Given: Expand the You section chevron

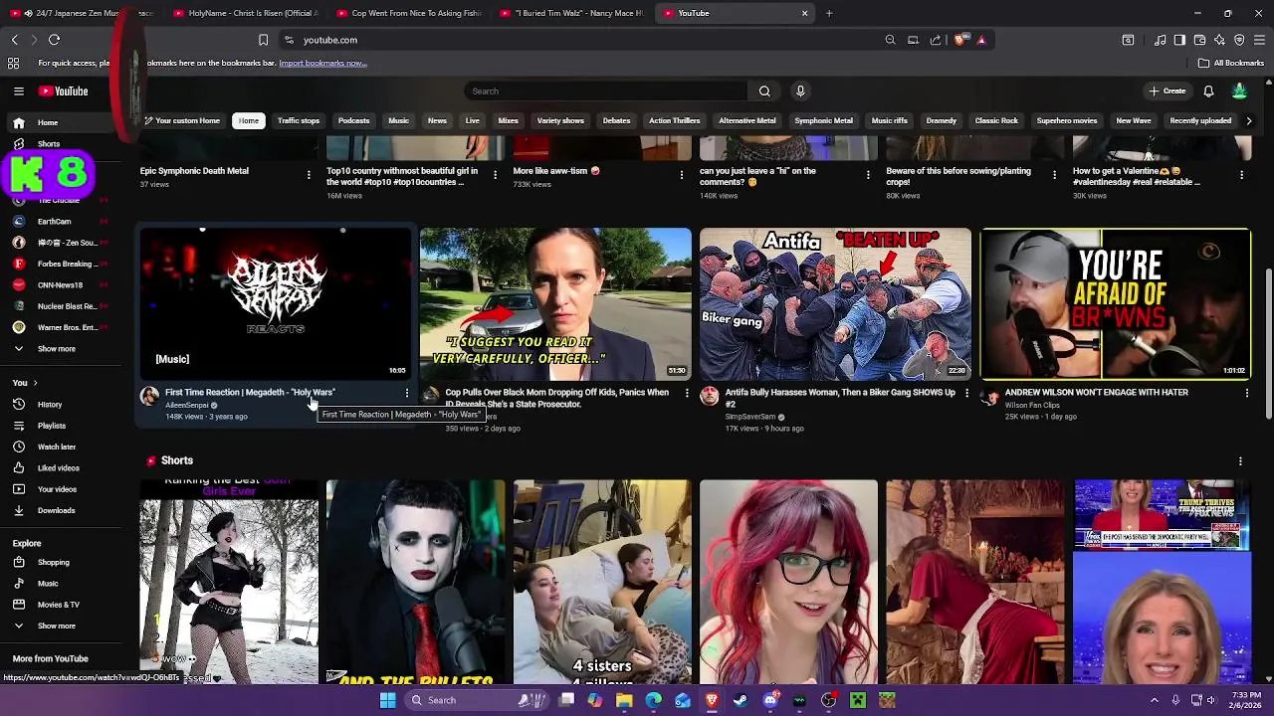Looking at the screenshot, I should point(35,383).
